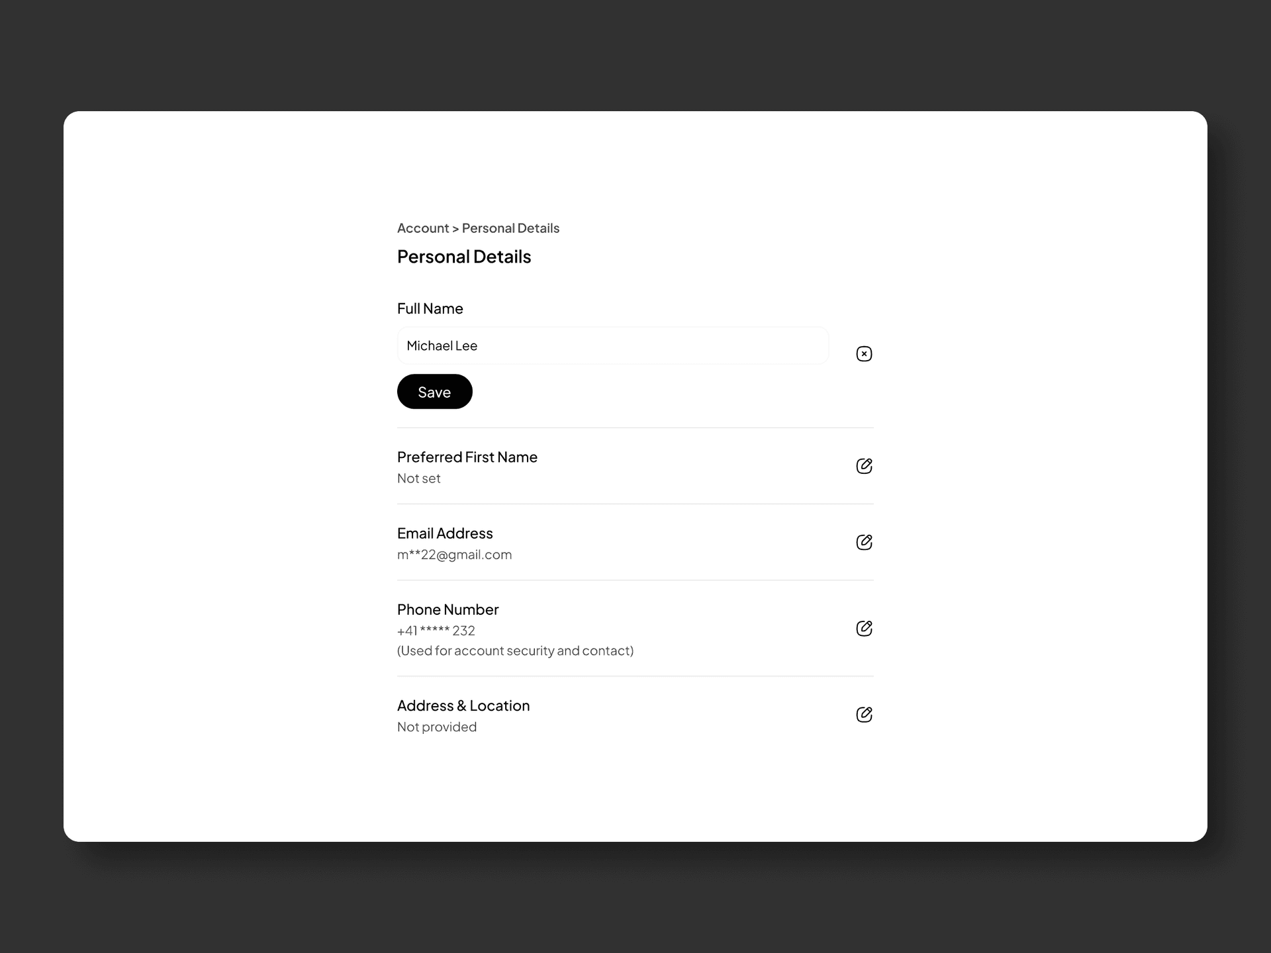
Task: Select the Address & Location row title
Action: 463,705
